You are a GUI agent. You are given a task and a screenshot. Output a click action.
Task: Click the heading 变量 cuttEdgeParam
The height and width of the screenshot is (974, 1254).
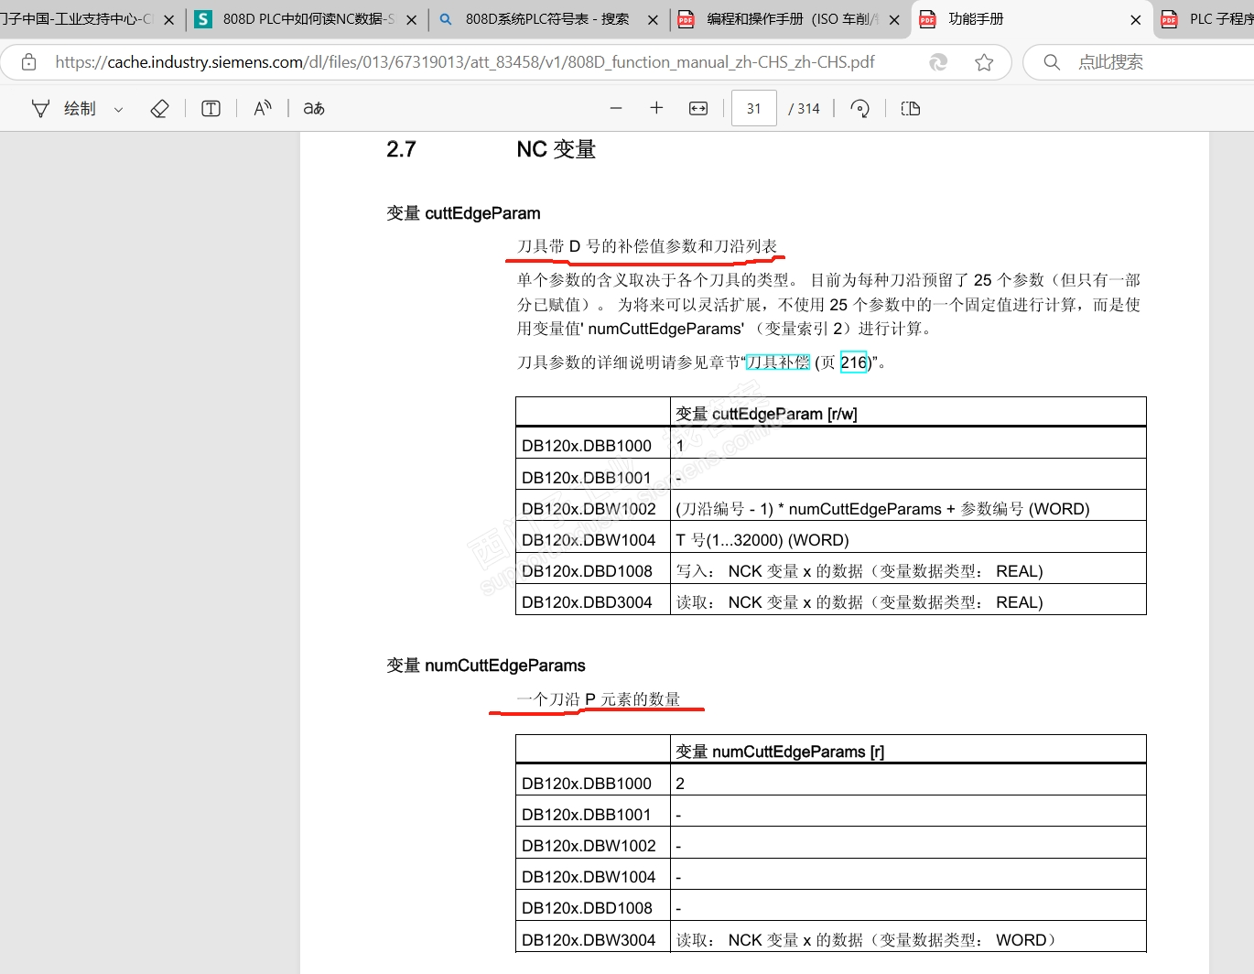(x=463, y=213)
